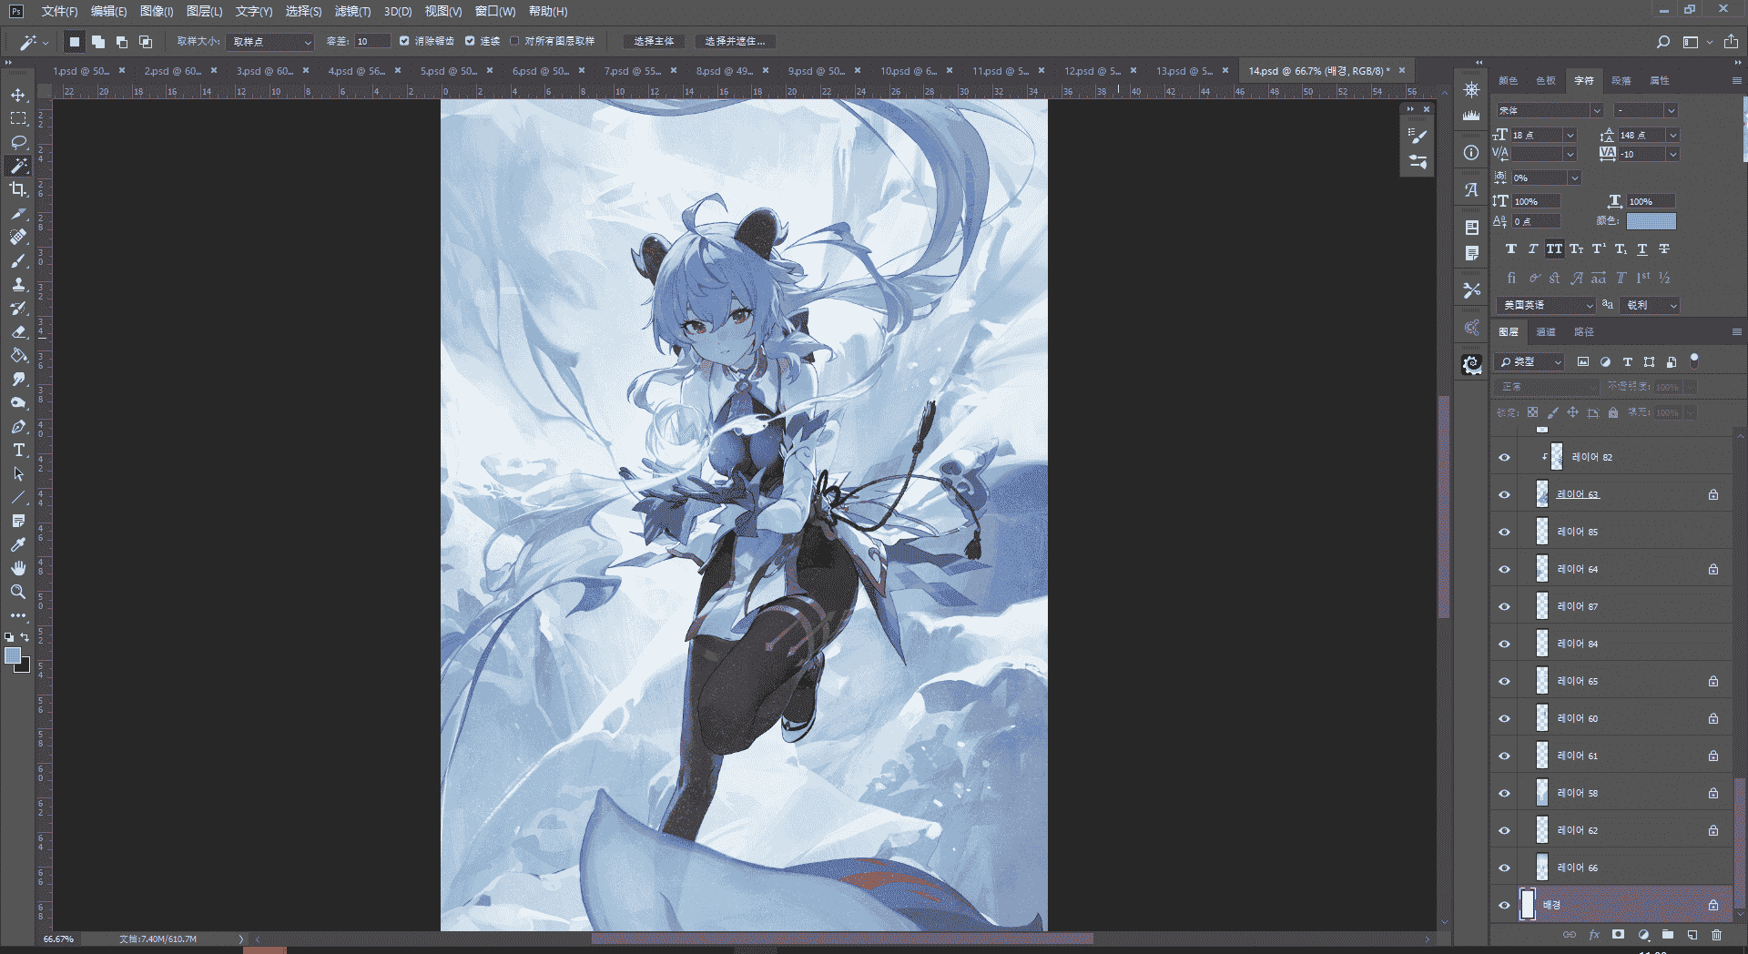
Task: Toggle the anti-alias checkbox
Action: [404, 41]
